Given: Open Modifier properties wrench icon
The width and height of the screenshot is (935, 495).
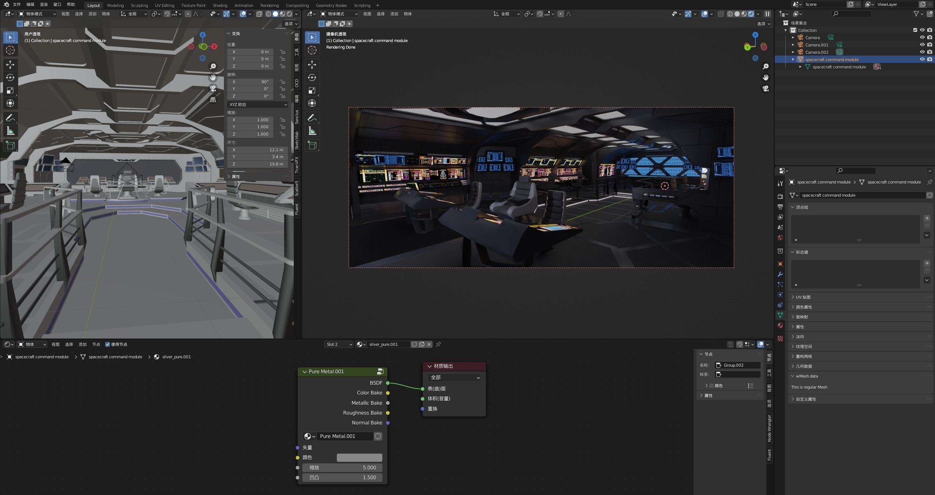Looking at the screenshot, I should 780,274.
